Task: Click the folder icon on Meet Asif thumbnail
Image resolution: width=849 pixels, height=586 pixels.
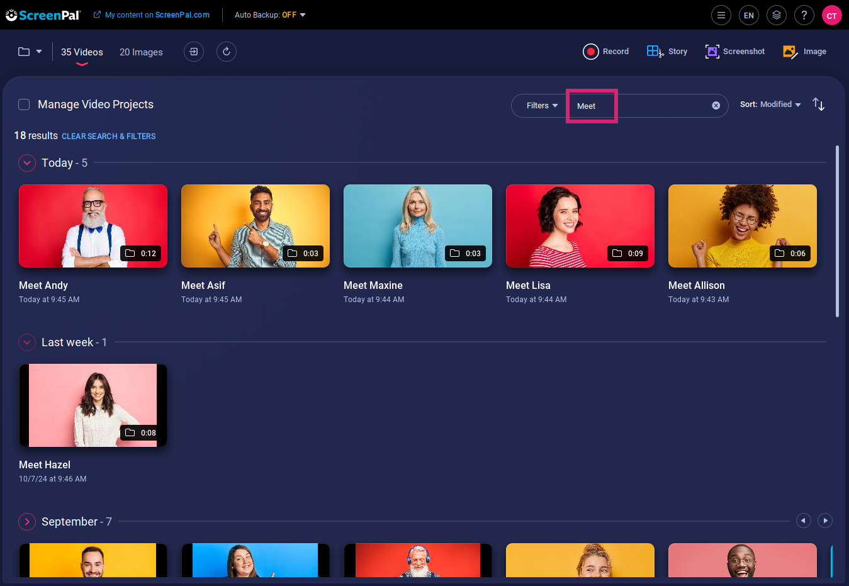Action: pos(293,253)
